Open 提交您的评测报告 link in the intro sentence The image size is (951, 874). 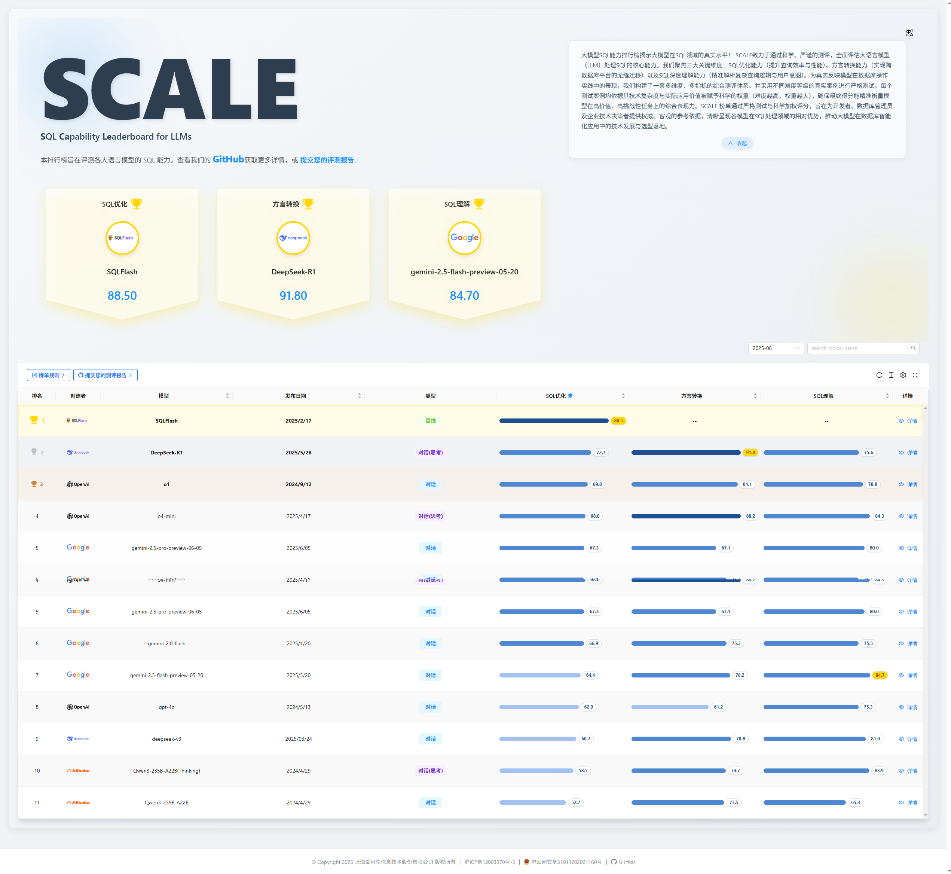pos(327,160)
